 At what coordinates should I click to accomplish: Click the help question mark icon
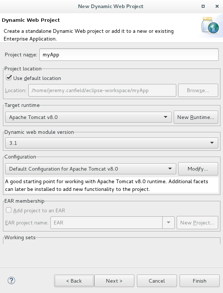pos(11,280)
